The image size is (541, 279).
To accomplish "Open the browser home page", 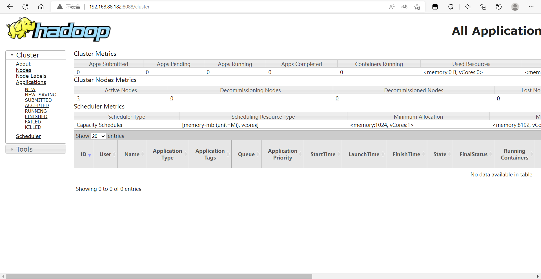I will click(x=41, y=7).
